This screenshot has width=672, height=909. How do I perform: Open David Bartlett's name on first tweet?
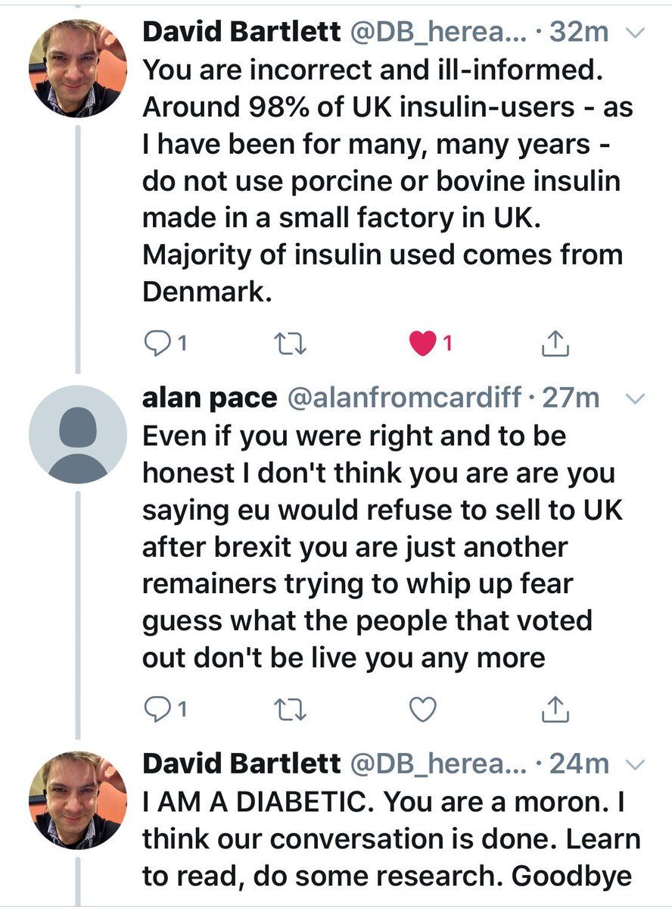pyautogui.click(x=241, y=32)
